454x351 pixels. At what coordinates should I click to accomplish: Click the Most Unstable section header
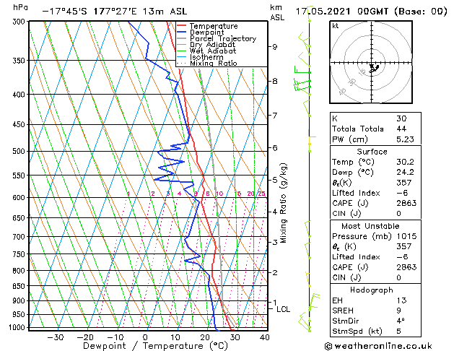372,226
